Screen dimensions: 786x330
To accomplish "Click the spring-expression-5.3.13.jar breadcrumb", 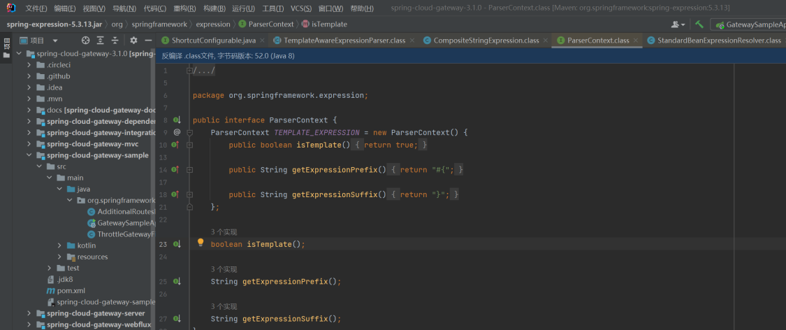I will tap(55, 24).
